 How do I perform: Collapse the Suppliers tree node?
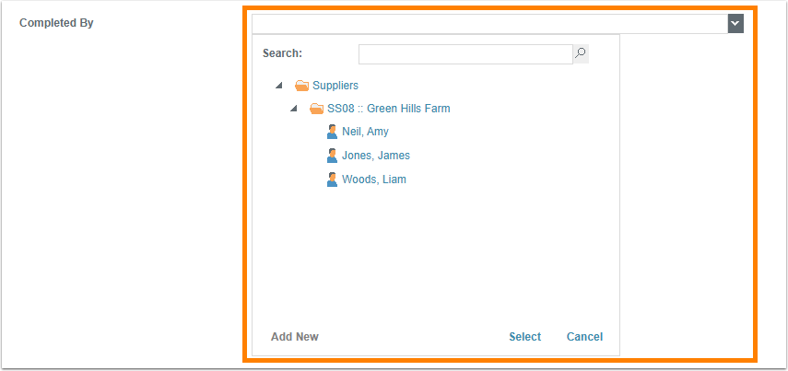tap(279, 86)
